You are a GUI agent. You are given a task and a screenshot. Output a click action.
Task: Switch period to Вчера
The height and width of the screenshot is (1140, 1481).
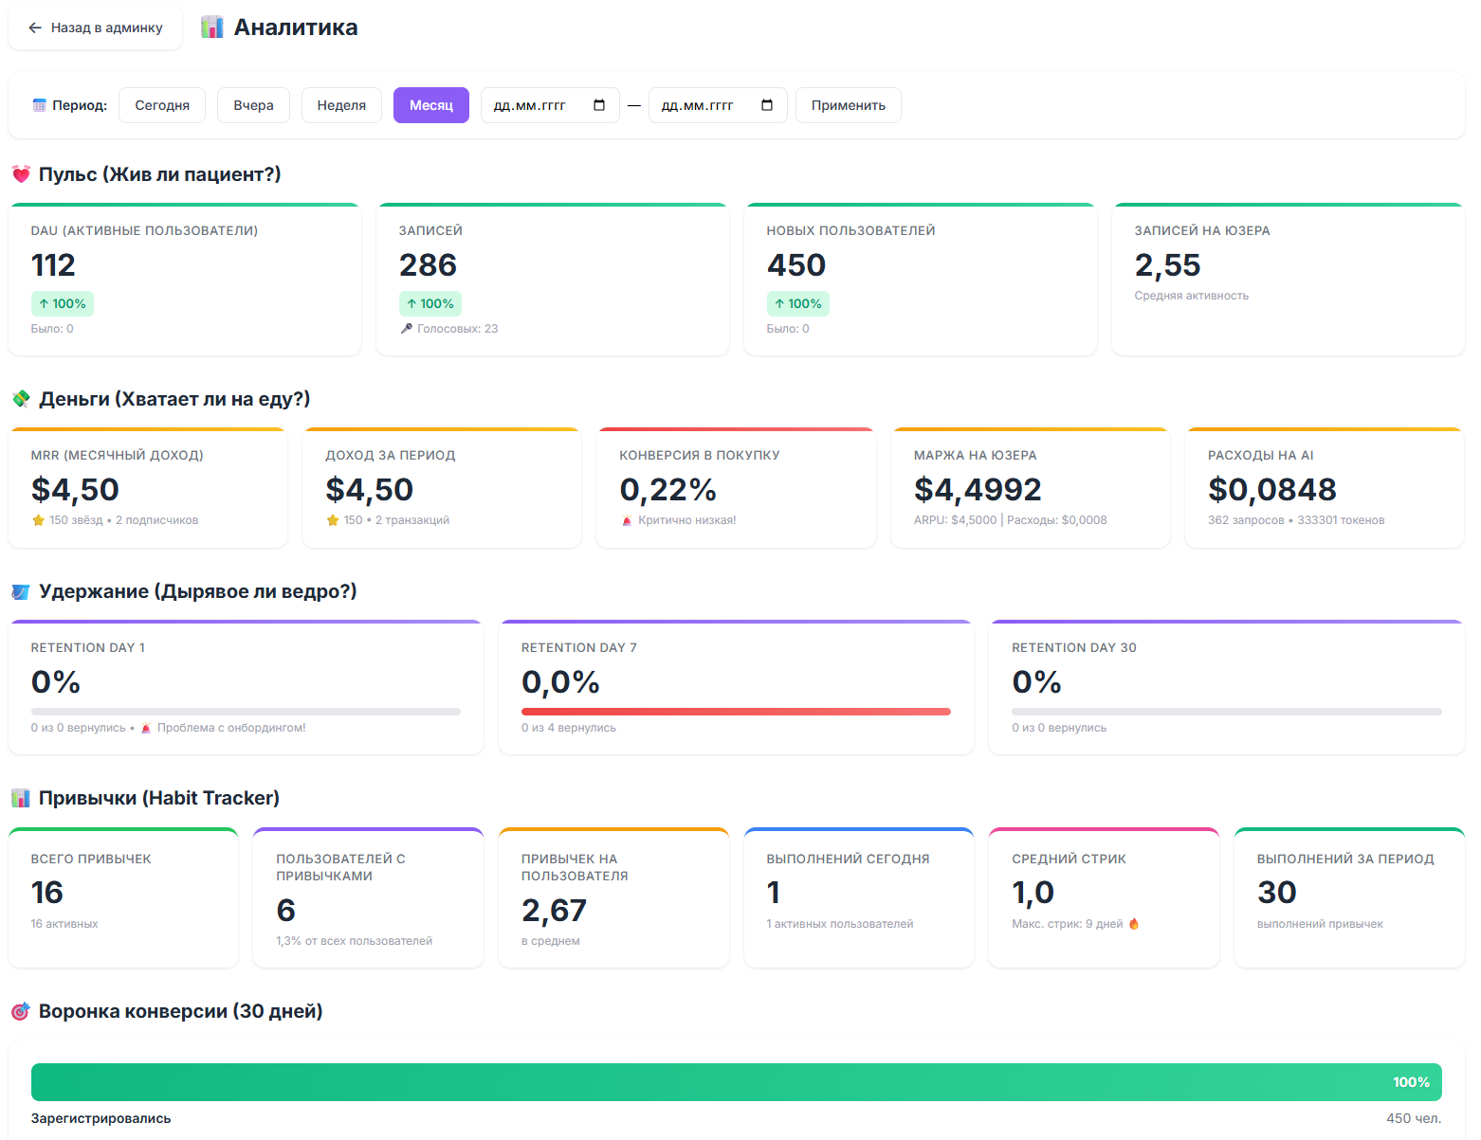253,105
